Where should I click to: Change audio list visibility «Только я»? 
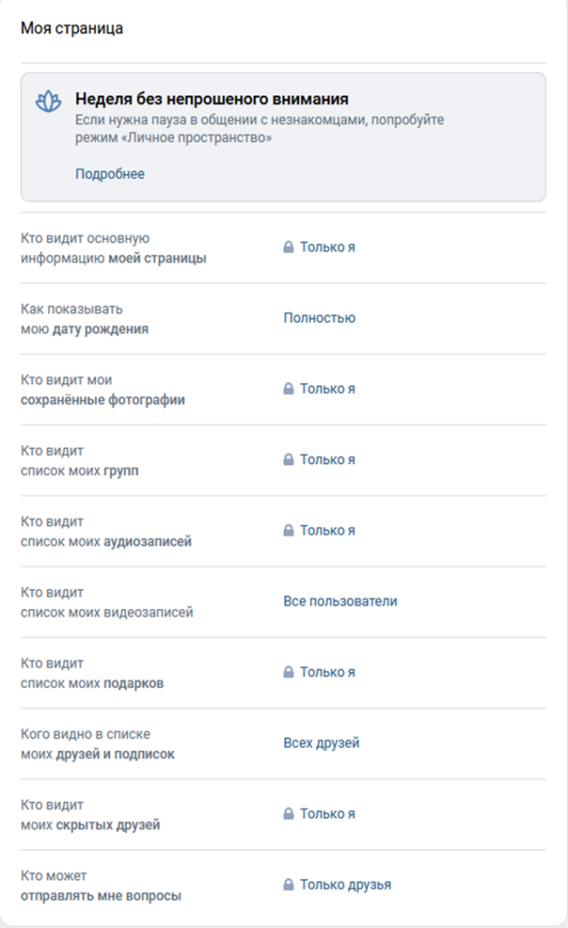coord(327,530)
